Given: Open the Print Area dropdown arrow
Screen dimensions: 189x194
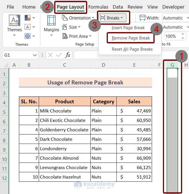Looking at the screenshot, I should pos(90,36).
